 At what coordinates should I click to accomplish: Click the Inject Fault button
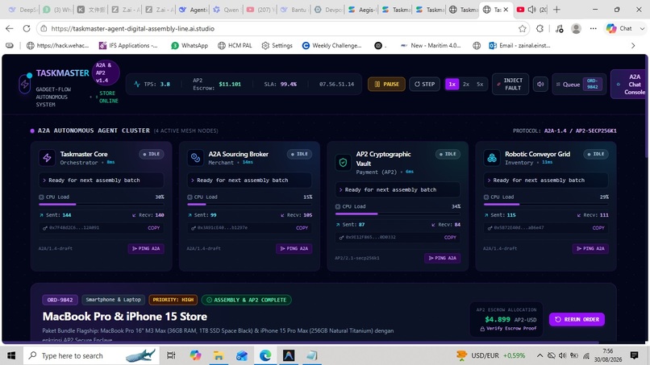510,84
